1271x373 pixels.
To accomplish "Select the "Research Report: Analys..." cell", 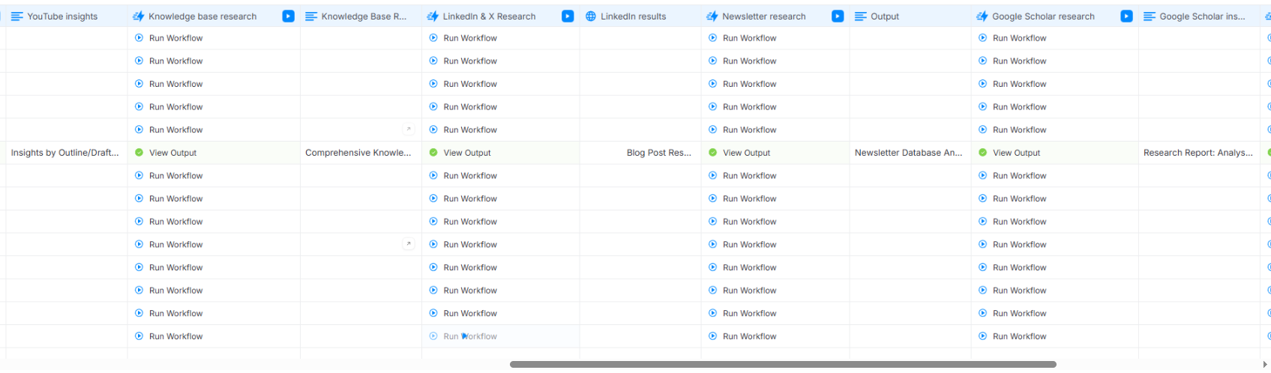I will [x=1199, y=153].
